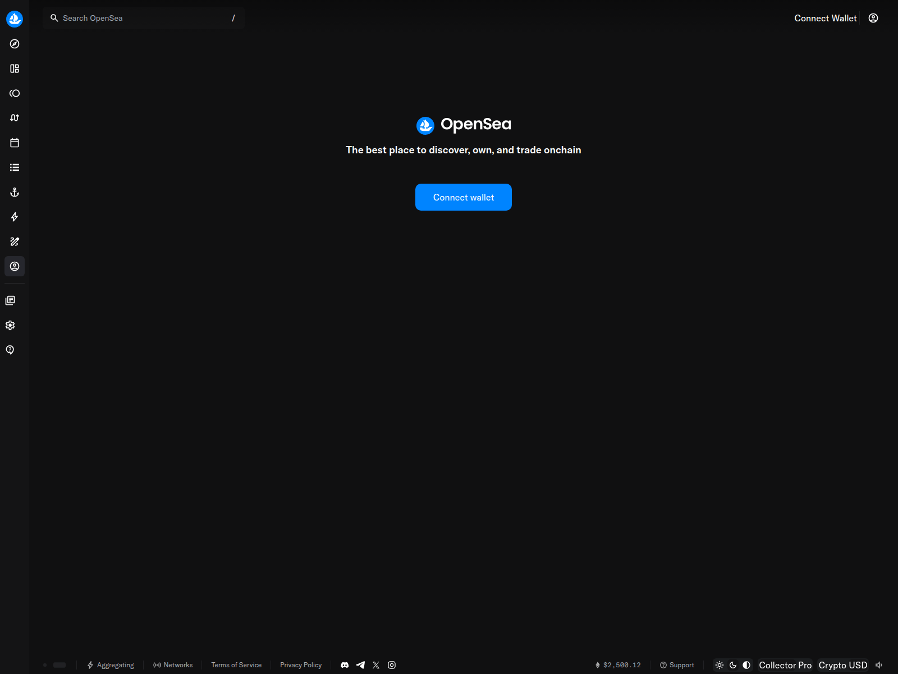The width and height of the screenshot is (898, 674).
Task: Open the Activity list icon in sidebar
Action: pyautogui.click(x=15, y=167)
